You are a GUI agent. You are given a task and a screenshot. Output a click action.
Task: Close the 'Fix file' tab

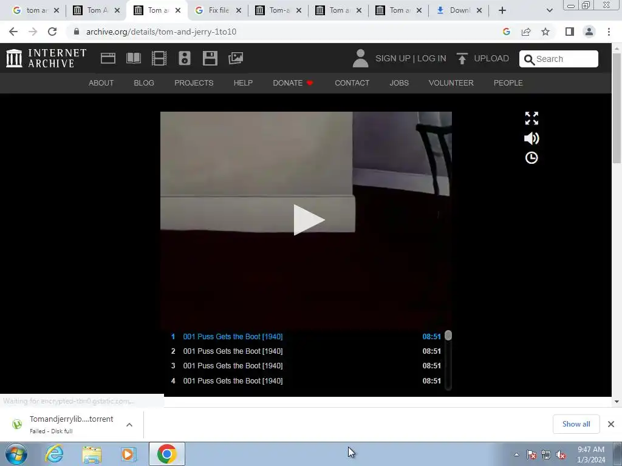click(x=238, y=10)
